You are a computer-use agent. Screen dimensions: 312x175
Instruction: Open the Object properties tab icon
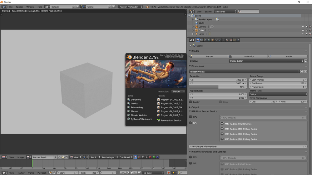click(212, 40)
